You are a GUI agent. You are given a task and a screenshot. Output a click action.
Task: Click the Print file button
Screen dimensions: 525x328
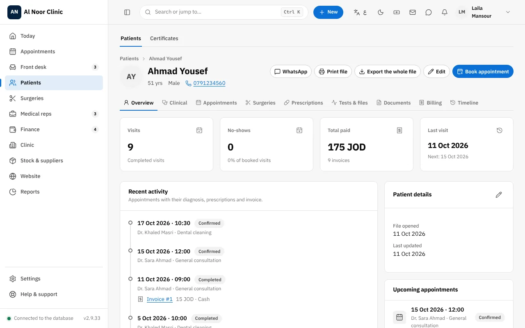pyautogui.click(x=333, y=72)
